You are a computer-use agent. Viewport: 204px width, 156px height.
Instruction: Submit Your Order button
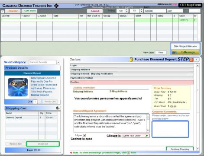click(x=132, y=136)
